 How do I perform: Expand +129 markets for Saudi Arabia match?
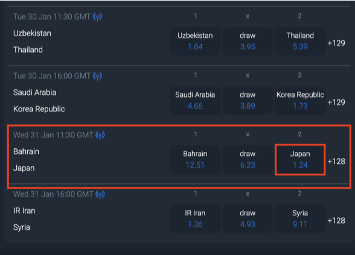[336, 102]
